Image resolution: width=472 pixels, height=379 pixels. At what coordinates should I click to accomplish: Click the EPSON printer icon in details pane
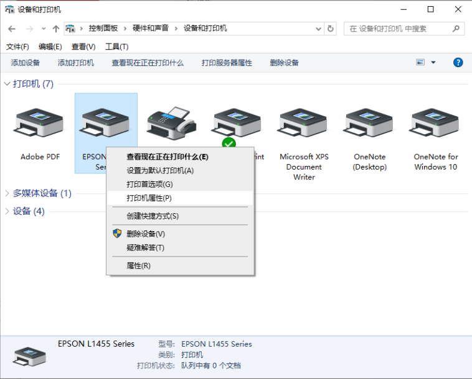(x=29, y=357)
